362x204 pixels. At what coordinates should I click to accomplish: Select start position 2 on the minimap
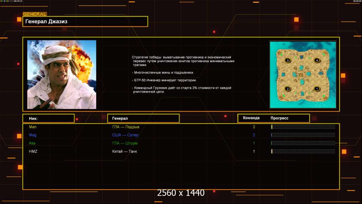288,89
